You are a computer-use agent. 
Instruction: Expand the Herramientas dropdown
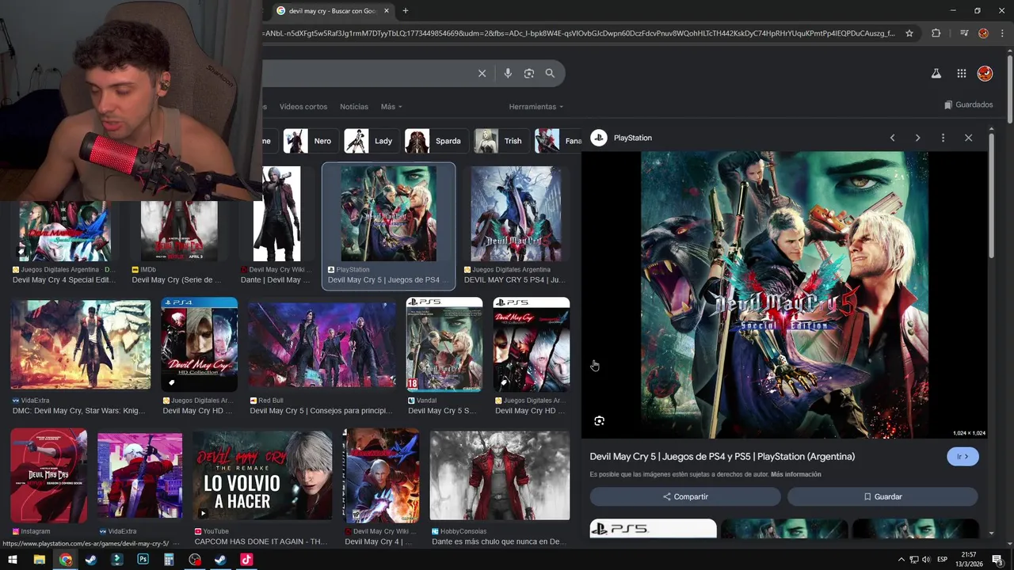[536, 107]
